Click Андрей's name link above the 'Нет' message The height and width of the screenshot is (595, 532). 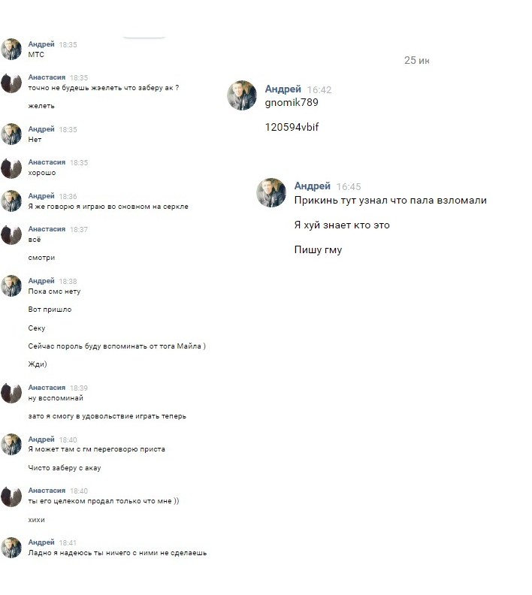pyautogui.click(x=41, y=129)
